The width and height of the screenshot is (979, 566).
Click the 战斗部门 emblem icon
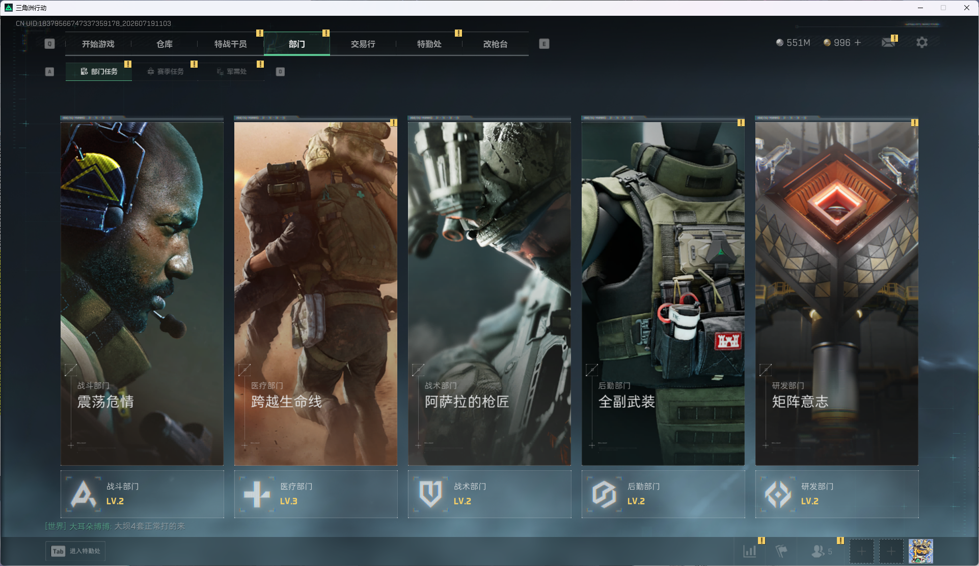pos(84,494)
